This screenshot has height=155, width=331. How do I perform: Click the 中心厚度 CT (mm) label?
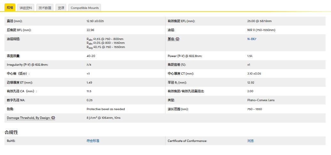point(181,74)
